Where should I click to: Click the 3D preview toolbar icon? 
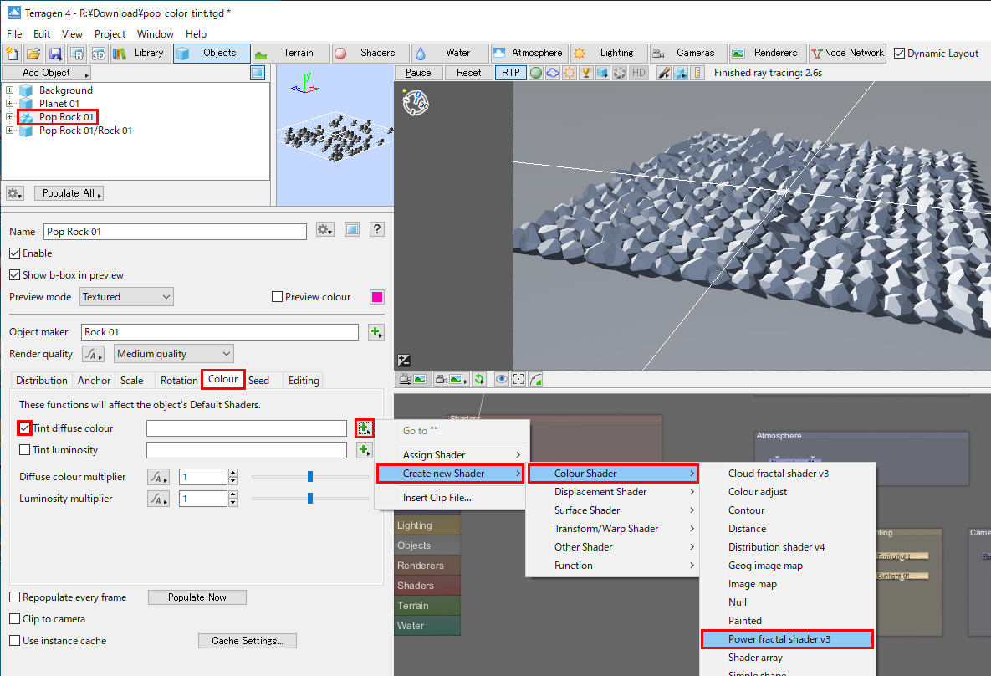point(99,54)
